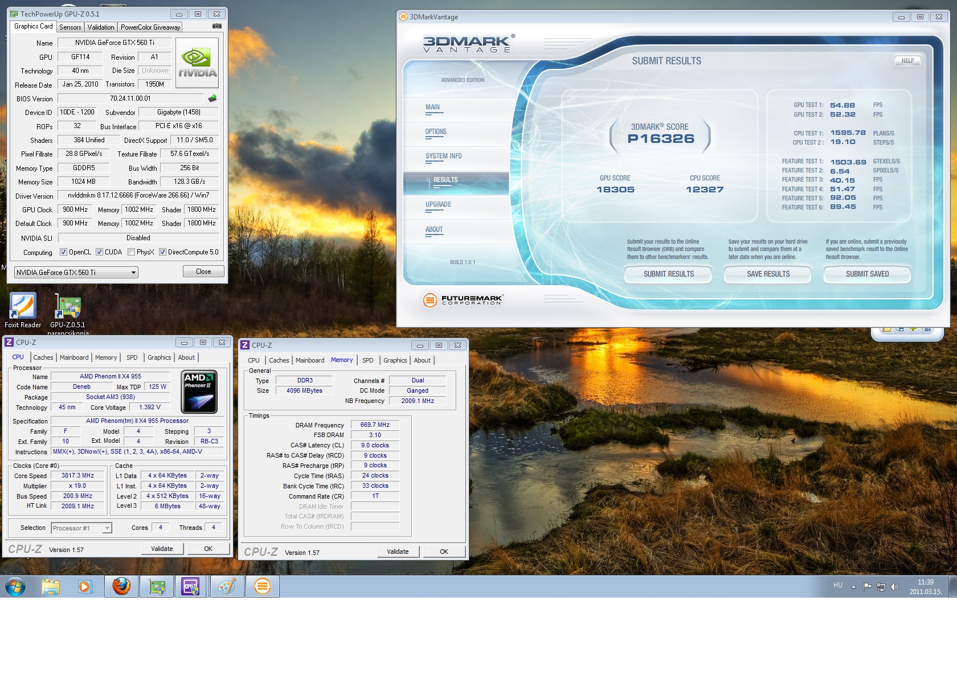
Task: Open the PowerColor Giveaway tab
Action: (150, 27)
